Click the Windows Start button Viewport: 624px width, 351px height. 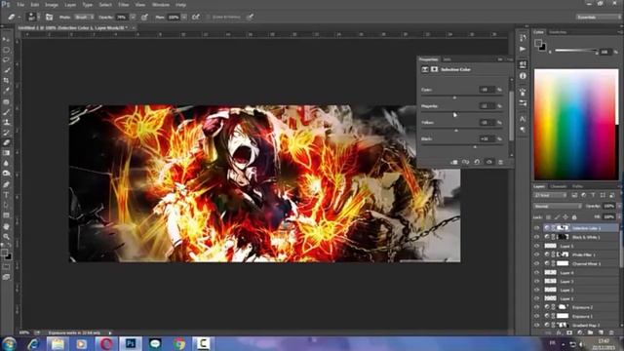(9, 343)
